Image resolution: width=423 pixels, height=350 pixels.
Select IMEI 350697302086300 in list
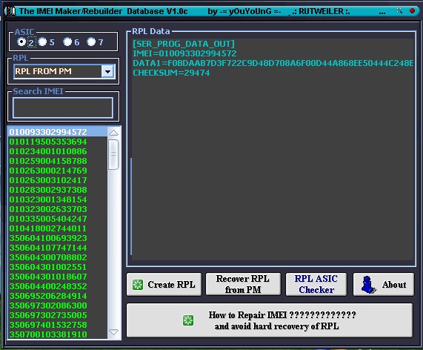click(x=58, y=306)
